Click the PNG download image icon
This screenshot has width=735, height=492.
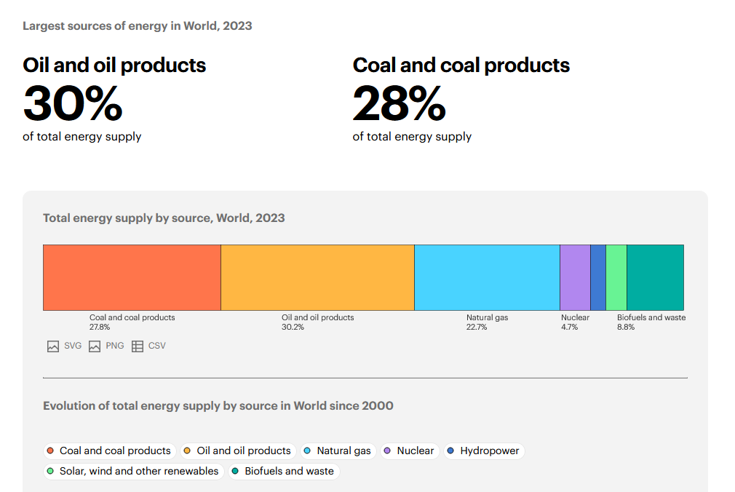(x=95, y=346)
